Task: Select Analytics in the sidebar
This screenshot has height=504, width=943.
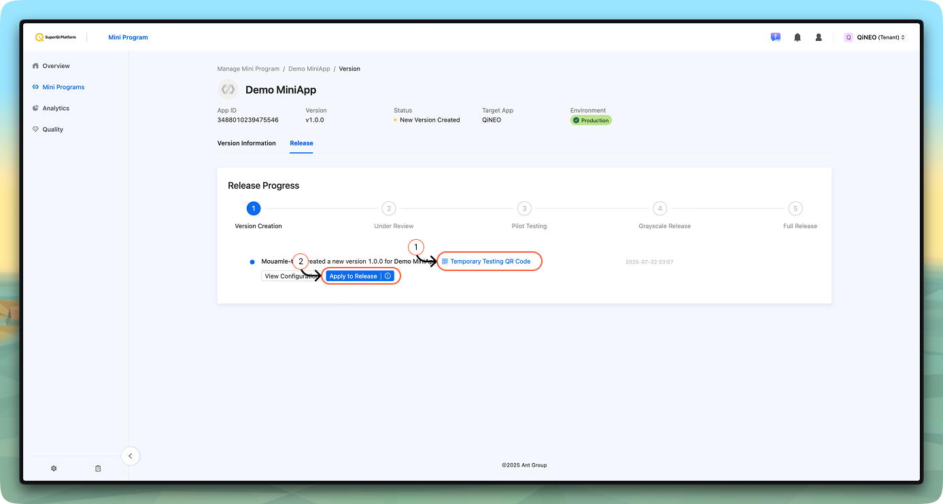Action: coord(56,108)
